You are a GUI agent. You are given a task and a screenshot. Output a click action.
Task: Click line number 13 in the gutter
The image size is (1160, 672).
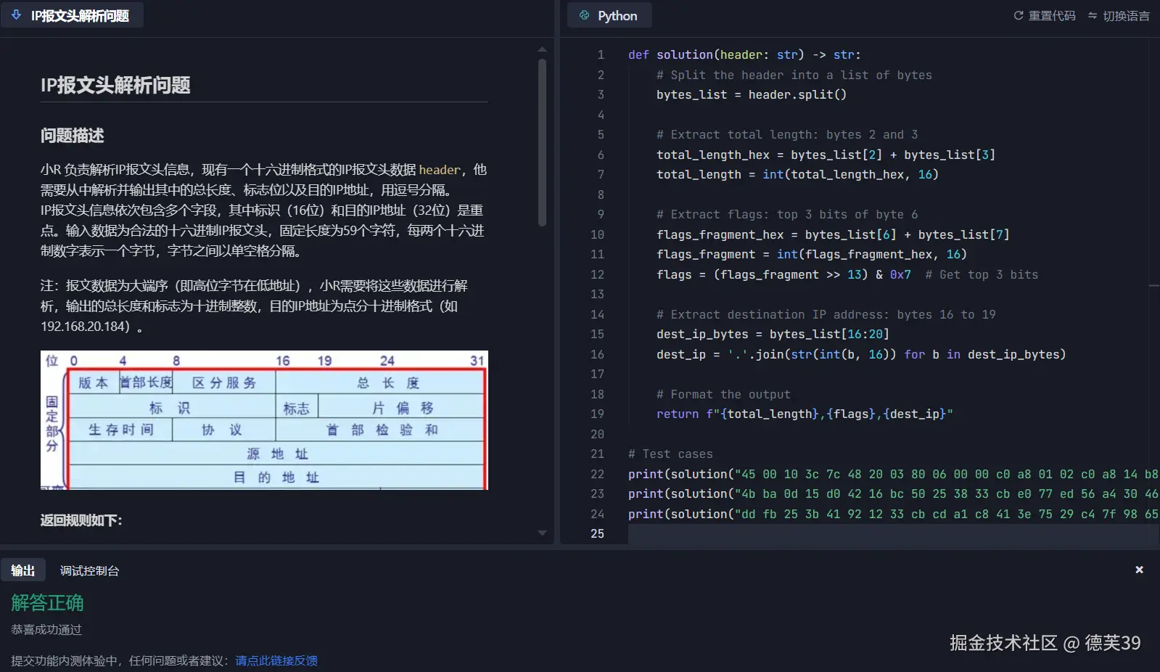(597, 294)
